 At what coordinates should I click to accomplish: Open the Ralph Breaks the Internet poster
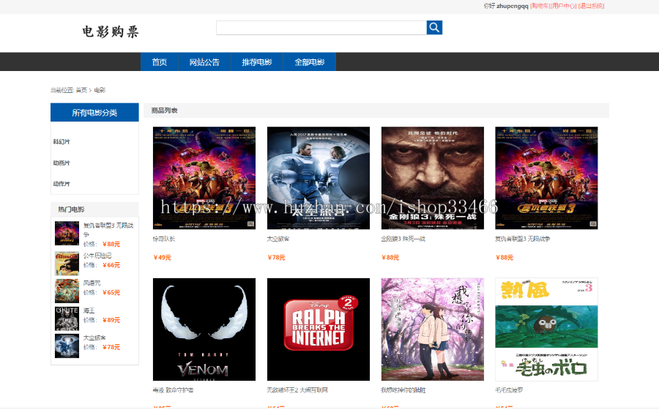point(319,329)
